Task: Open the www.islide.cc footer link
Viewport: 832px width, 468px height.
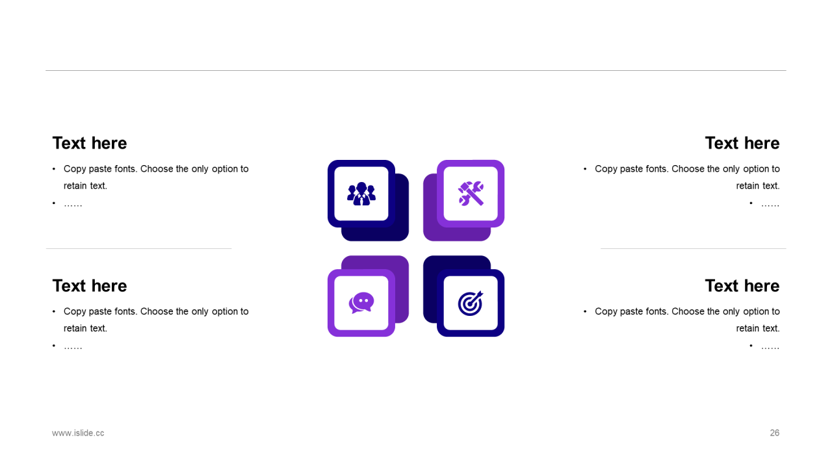Action: (x=78, y=433)
